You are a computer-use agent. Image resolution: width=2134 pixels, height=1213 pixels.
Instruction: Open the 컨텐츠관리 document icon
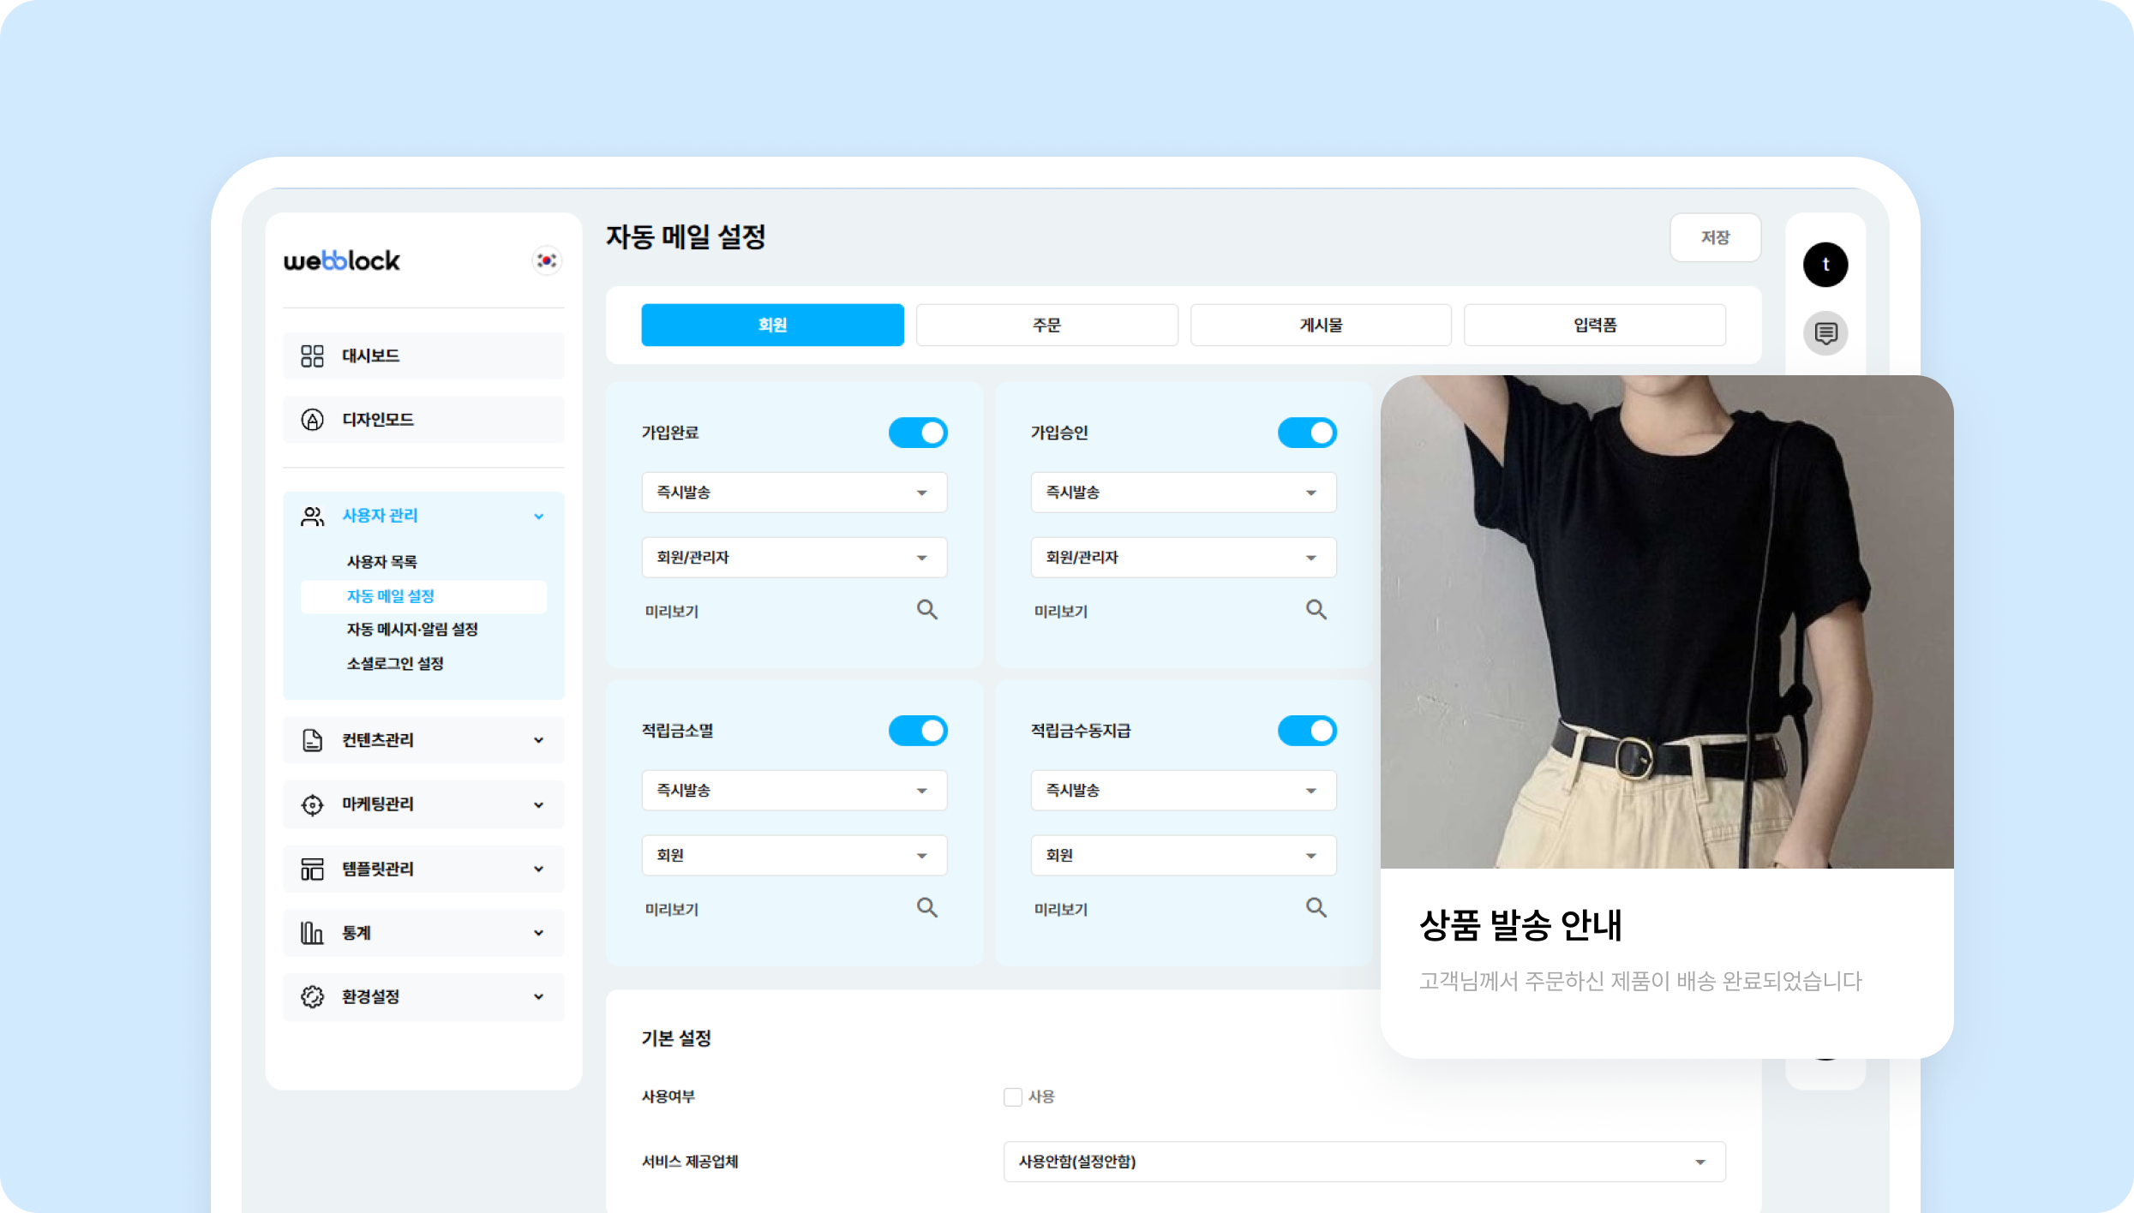312,739
